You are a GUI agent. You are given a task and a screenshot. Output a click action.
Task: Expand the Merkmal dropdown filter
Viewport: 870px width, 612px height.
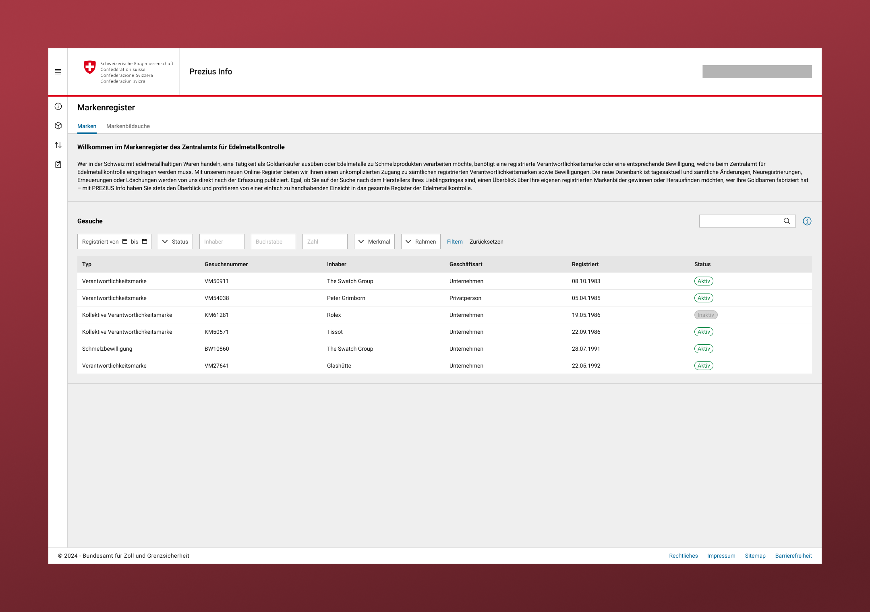coord(374,242)
